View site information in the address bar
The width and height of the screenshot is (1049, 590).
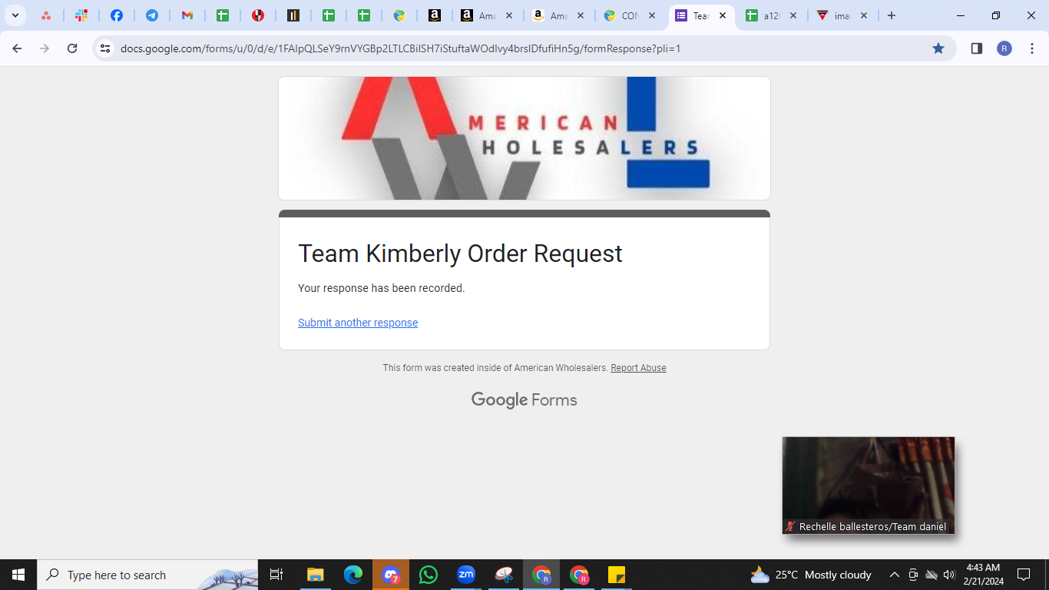point(105,48)
